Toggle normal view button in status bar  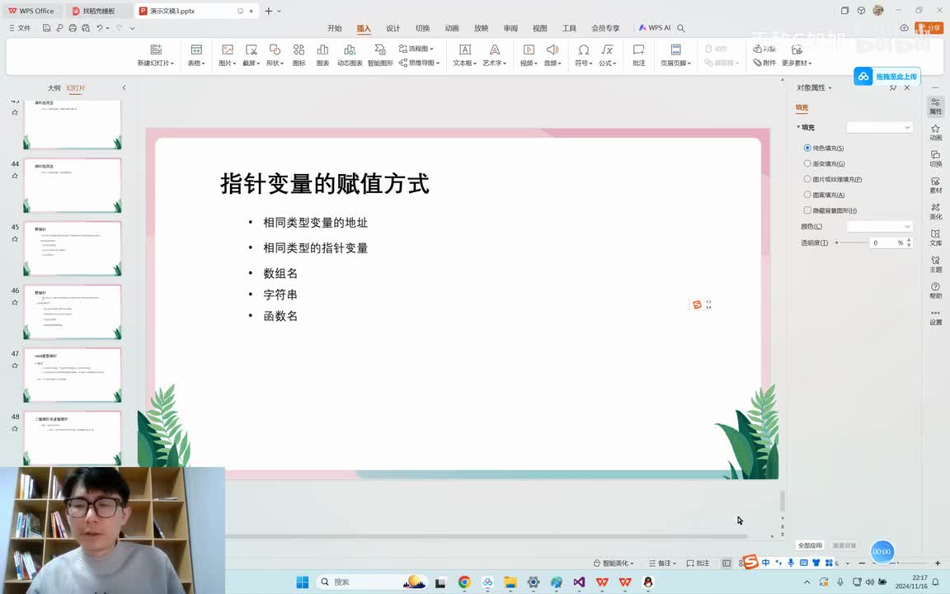pyautogui.click(x=727, y=563)
